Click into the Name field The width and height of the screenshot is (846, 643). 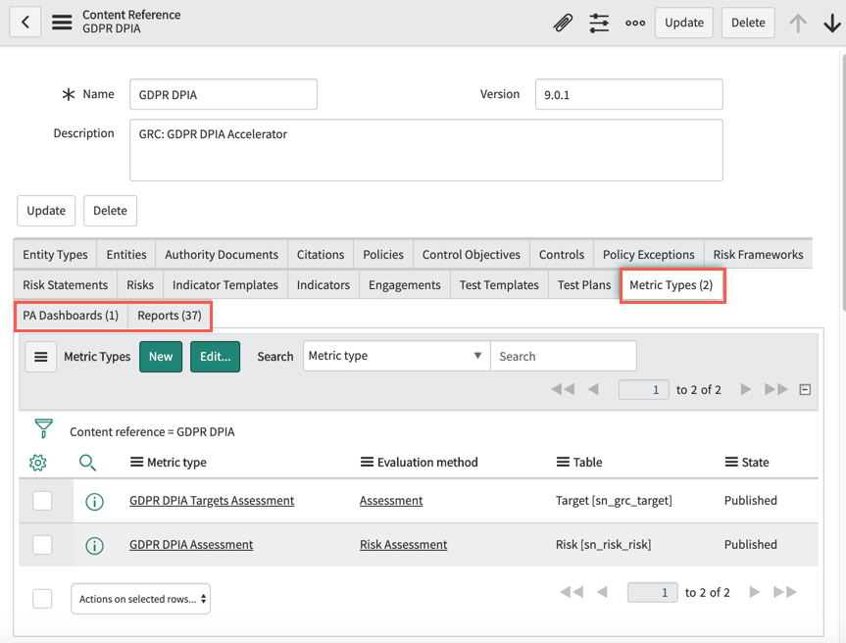224,94
